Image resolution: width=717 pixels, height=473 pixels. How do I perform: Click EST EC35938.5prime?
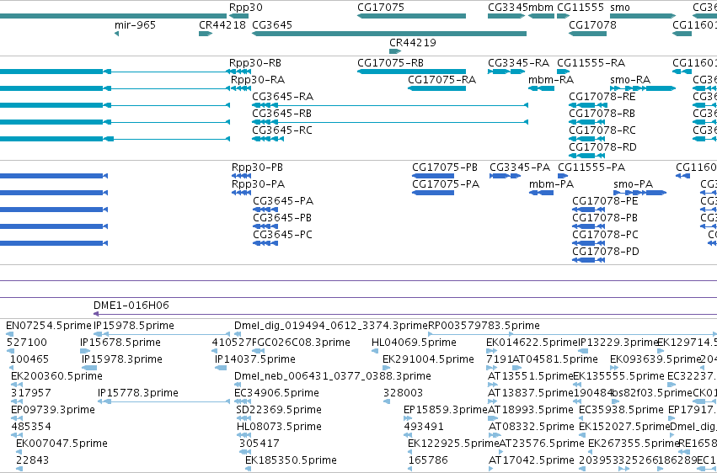621,411
